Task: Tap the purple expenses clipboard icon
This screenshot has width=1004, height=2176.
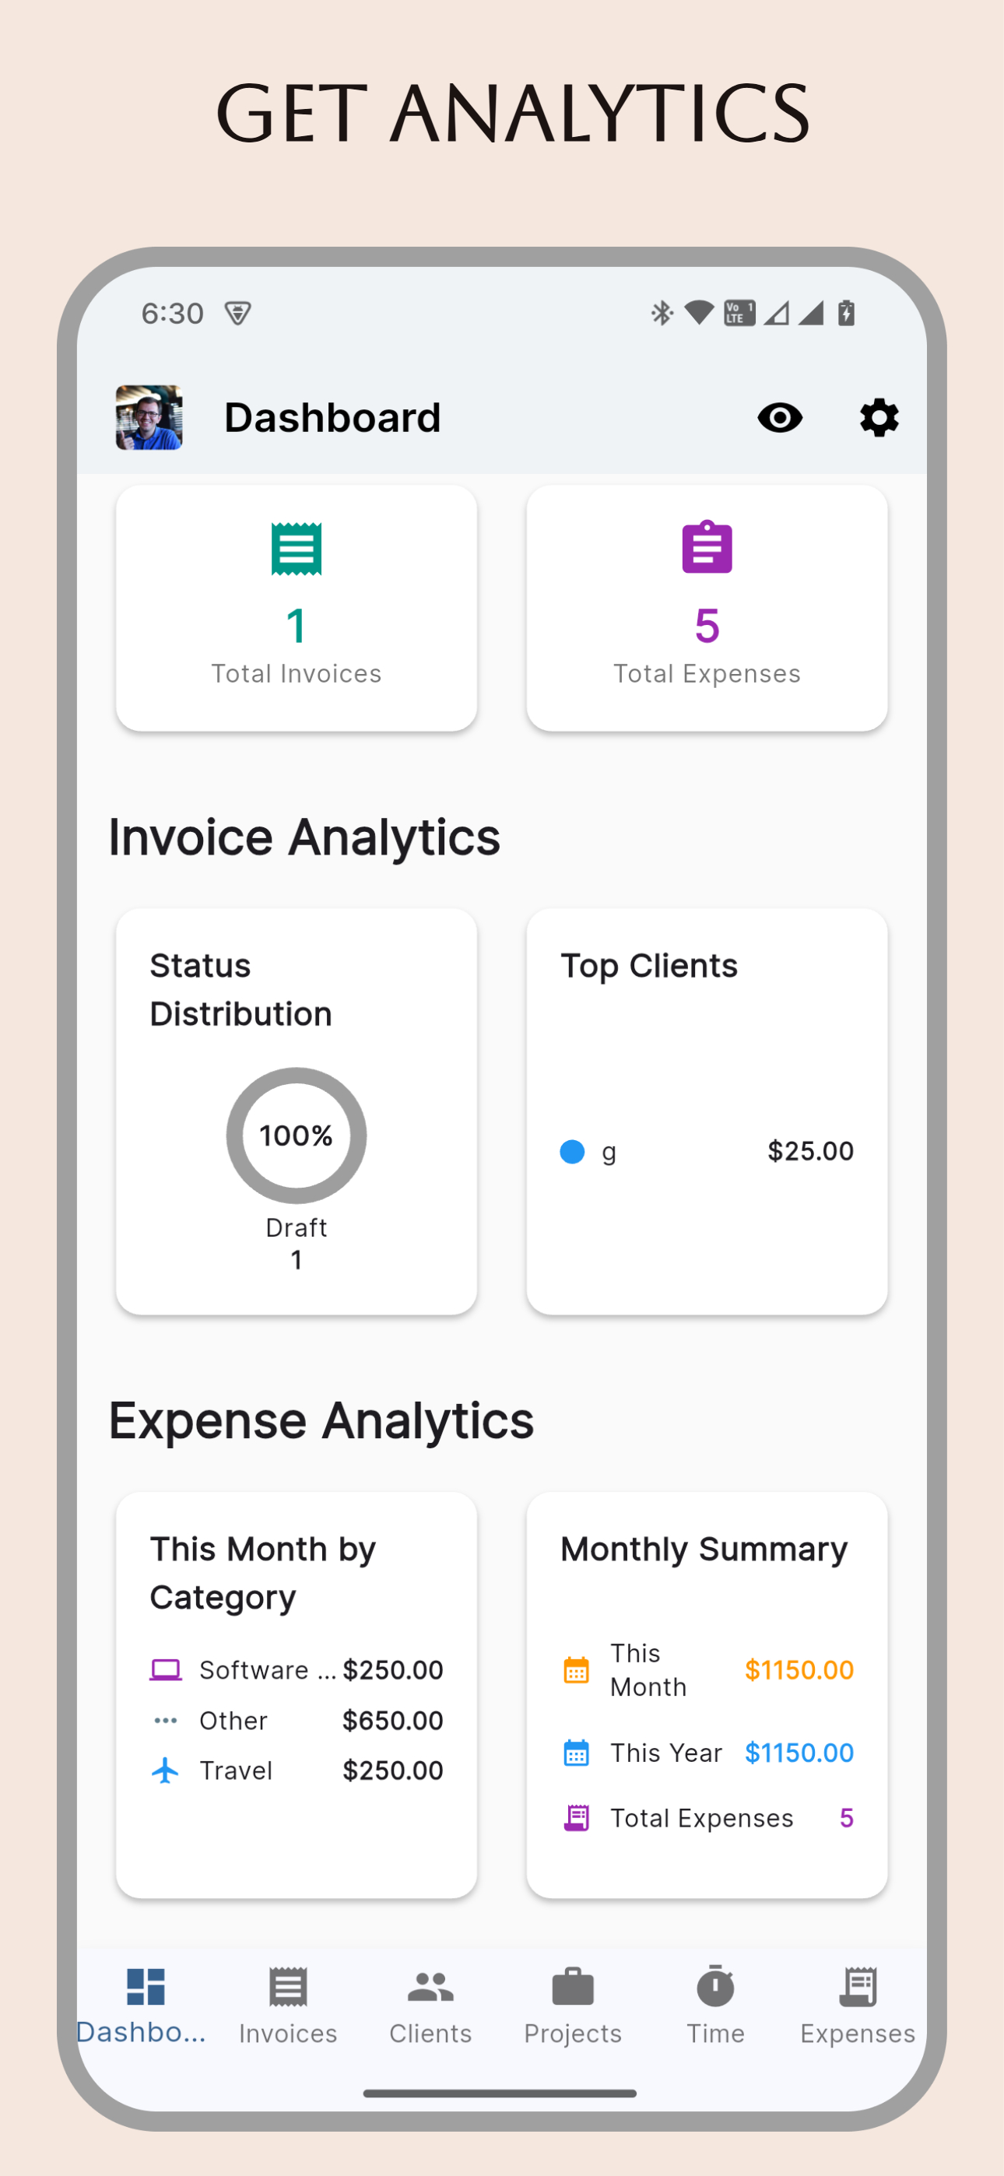Action: tap(707, 547)
